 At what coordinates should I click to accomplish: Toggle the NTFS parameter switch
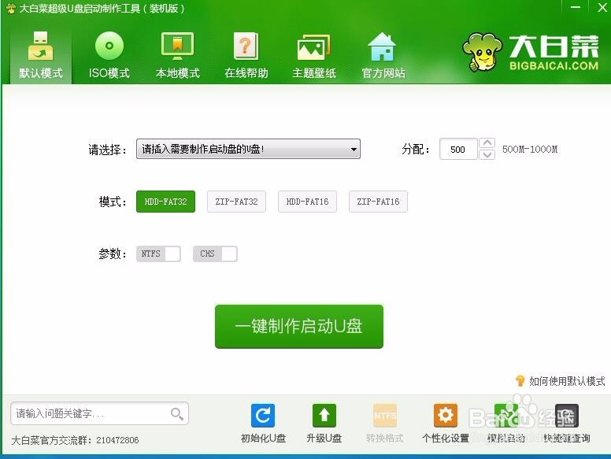click(x=158, y=254)
